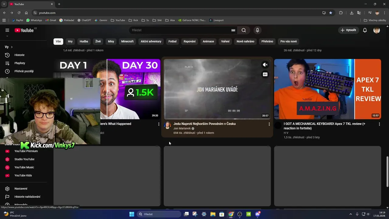The width and height of the screenshot is (389, 219).
Task: Open Chrome media controls icon
Action: click(x=370, y=13)
